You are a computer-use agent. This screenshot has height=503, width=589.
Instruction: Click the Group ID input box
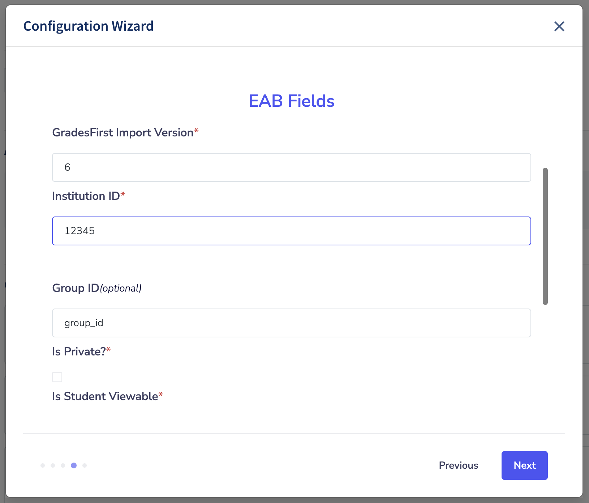click(x=291, y=323)
